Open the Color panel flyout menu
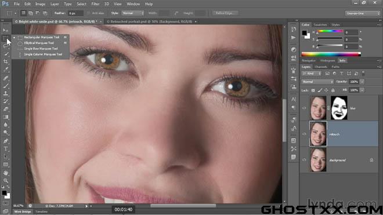Screen dimensions: 383x215 tap(380, 25)
